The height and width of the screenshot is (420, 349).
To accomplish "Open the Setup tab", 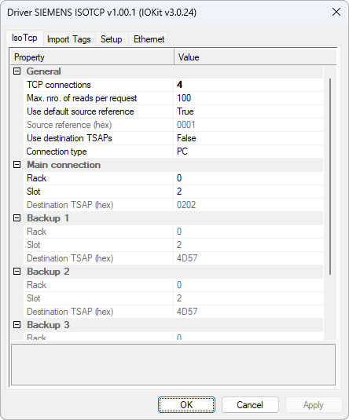I will [111, 39].
